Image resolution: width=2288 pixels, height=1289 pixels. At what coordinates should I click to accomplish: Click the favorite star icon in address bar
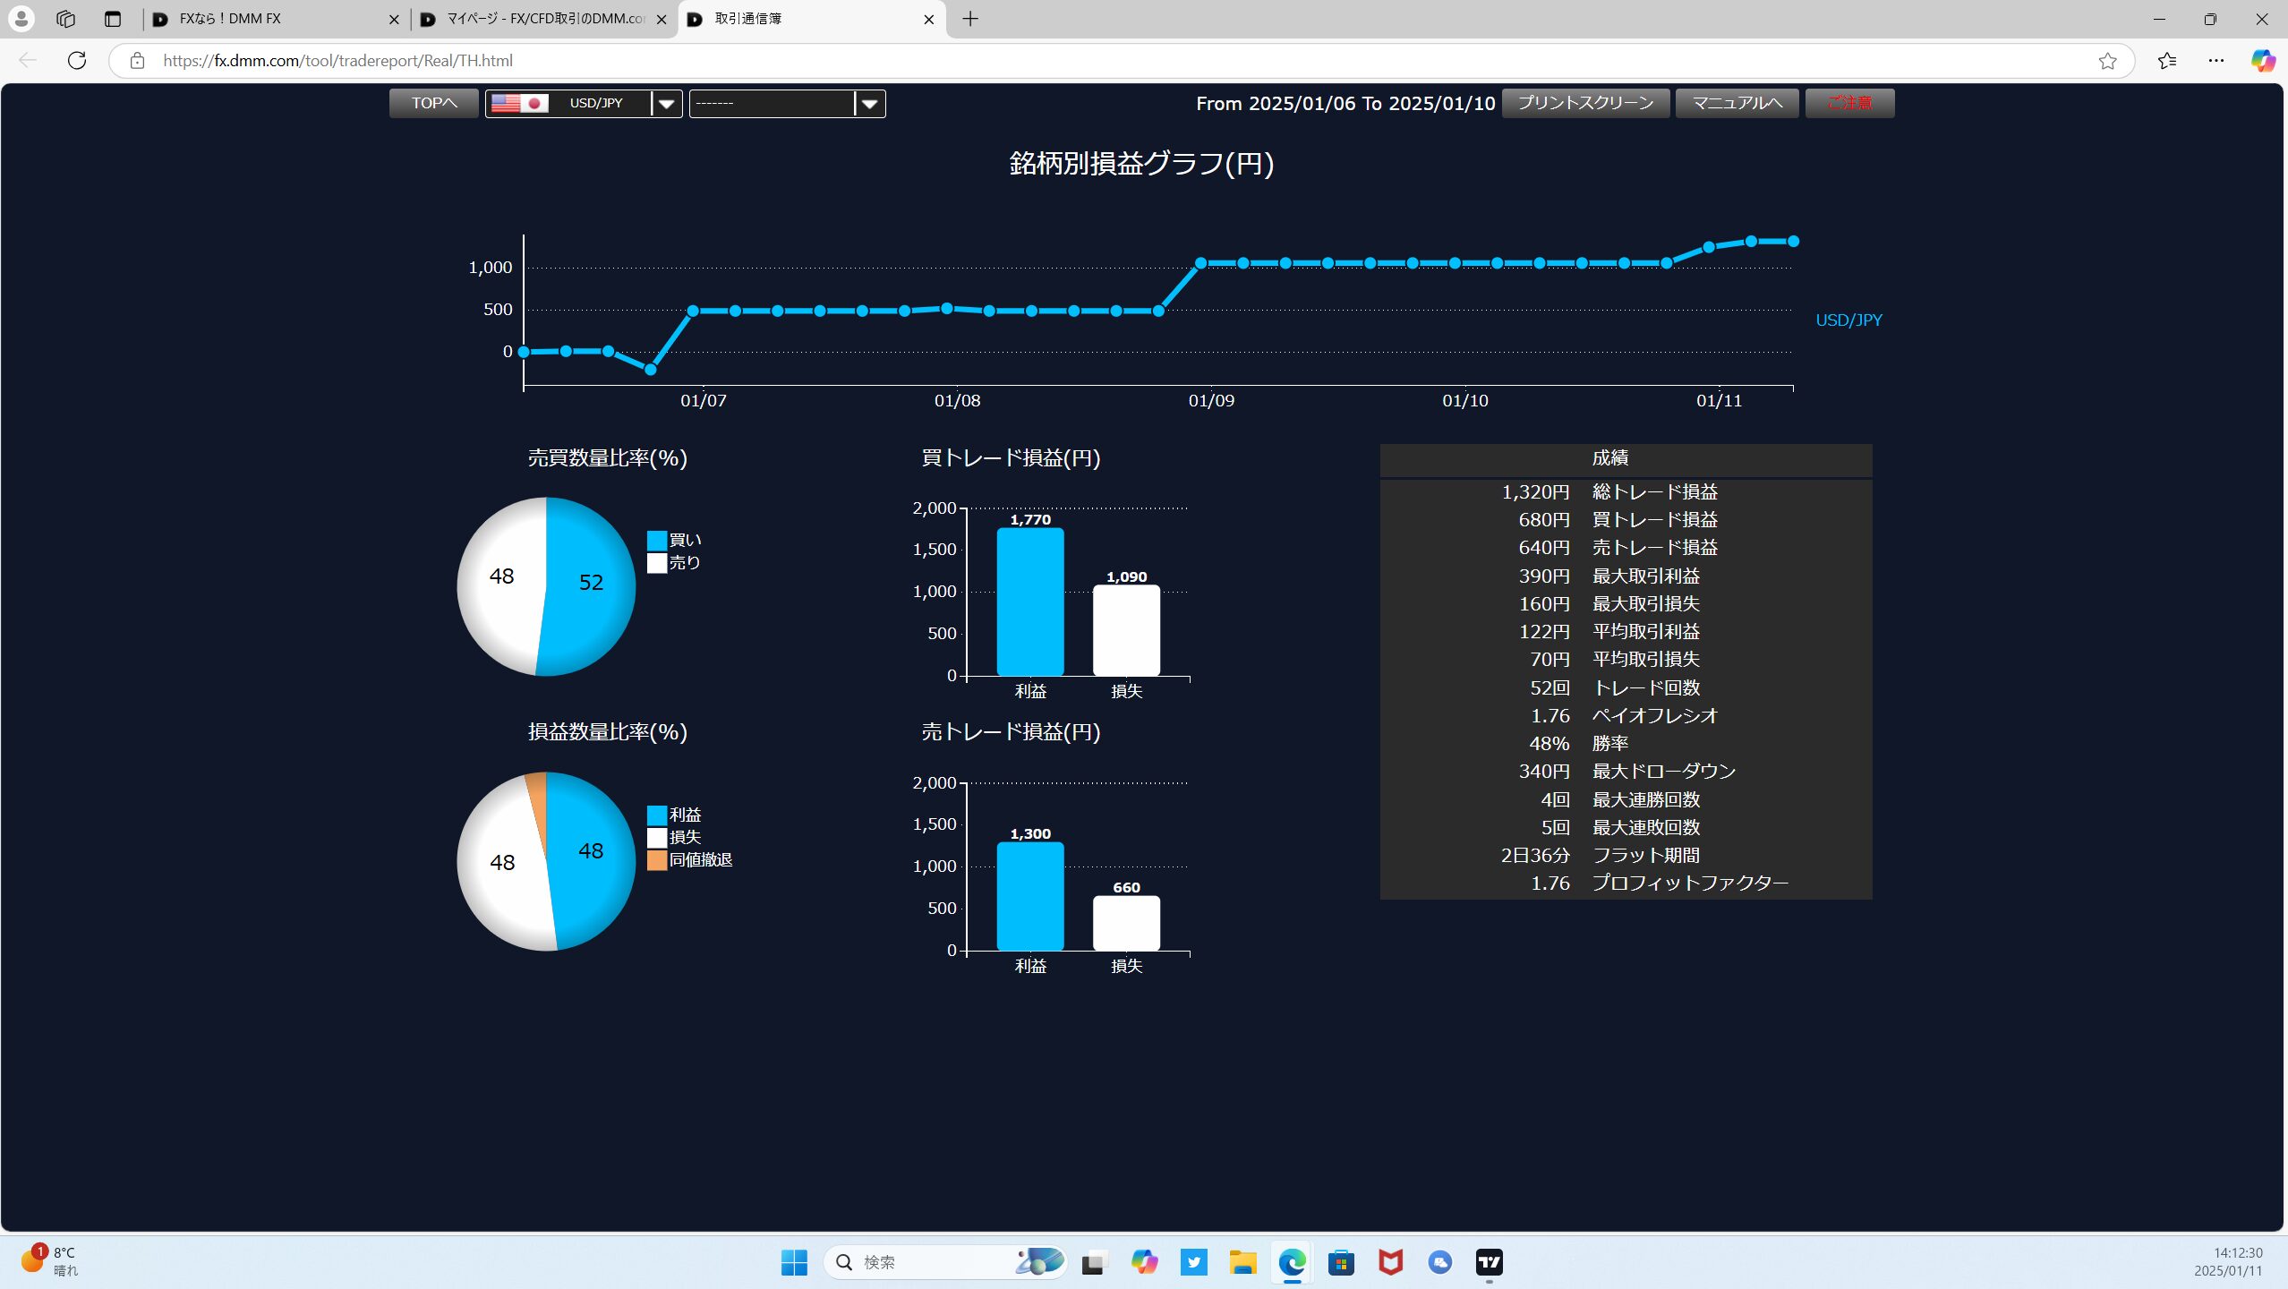pos(2107,61)
